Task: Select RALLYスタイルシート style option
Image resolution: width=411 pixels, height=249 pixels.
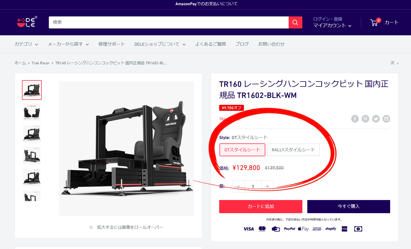Action: pyautogui.click(x=293, y=150)
